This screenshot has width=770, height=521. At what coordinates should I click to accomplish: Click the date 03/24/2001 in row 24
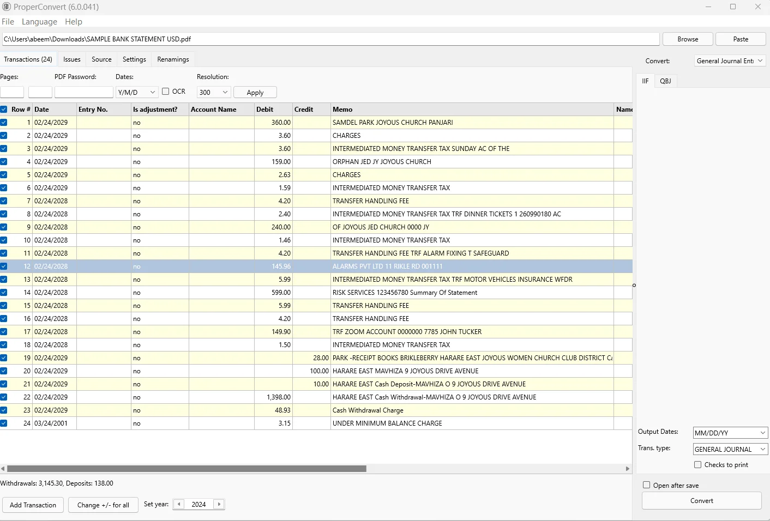point(51,423)
